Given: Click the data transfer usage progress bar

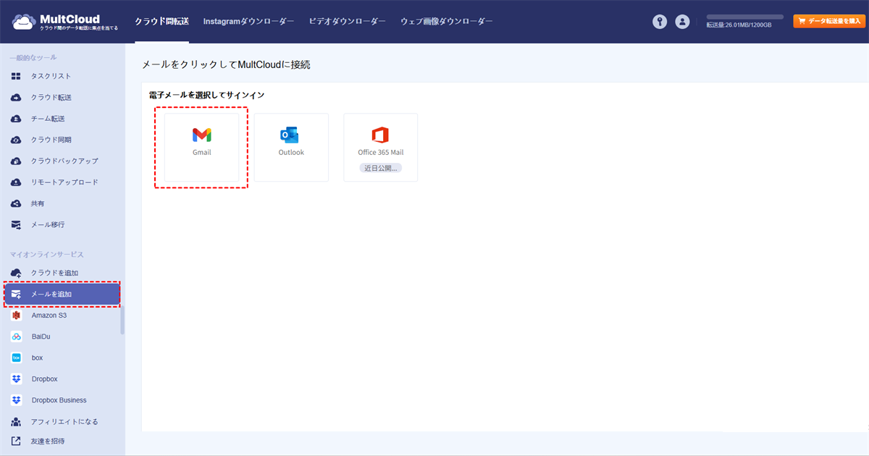Looking at the screenshot, I should [x=745, y=17].
